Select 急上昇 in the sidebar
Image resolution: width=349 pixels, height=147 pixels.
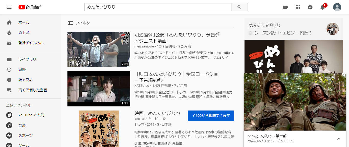coord(24,33)
